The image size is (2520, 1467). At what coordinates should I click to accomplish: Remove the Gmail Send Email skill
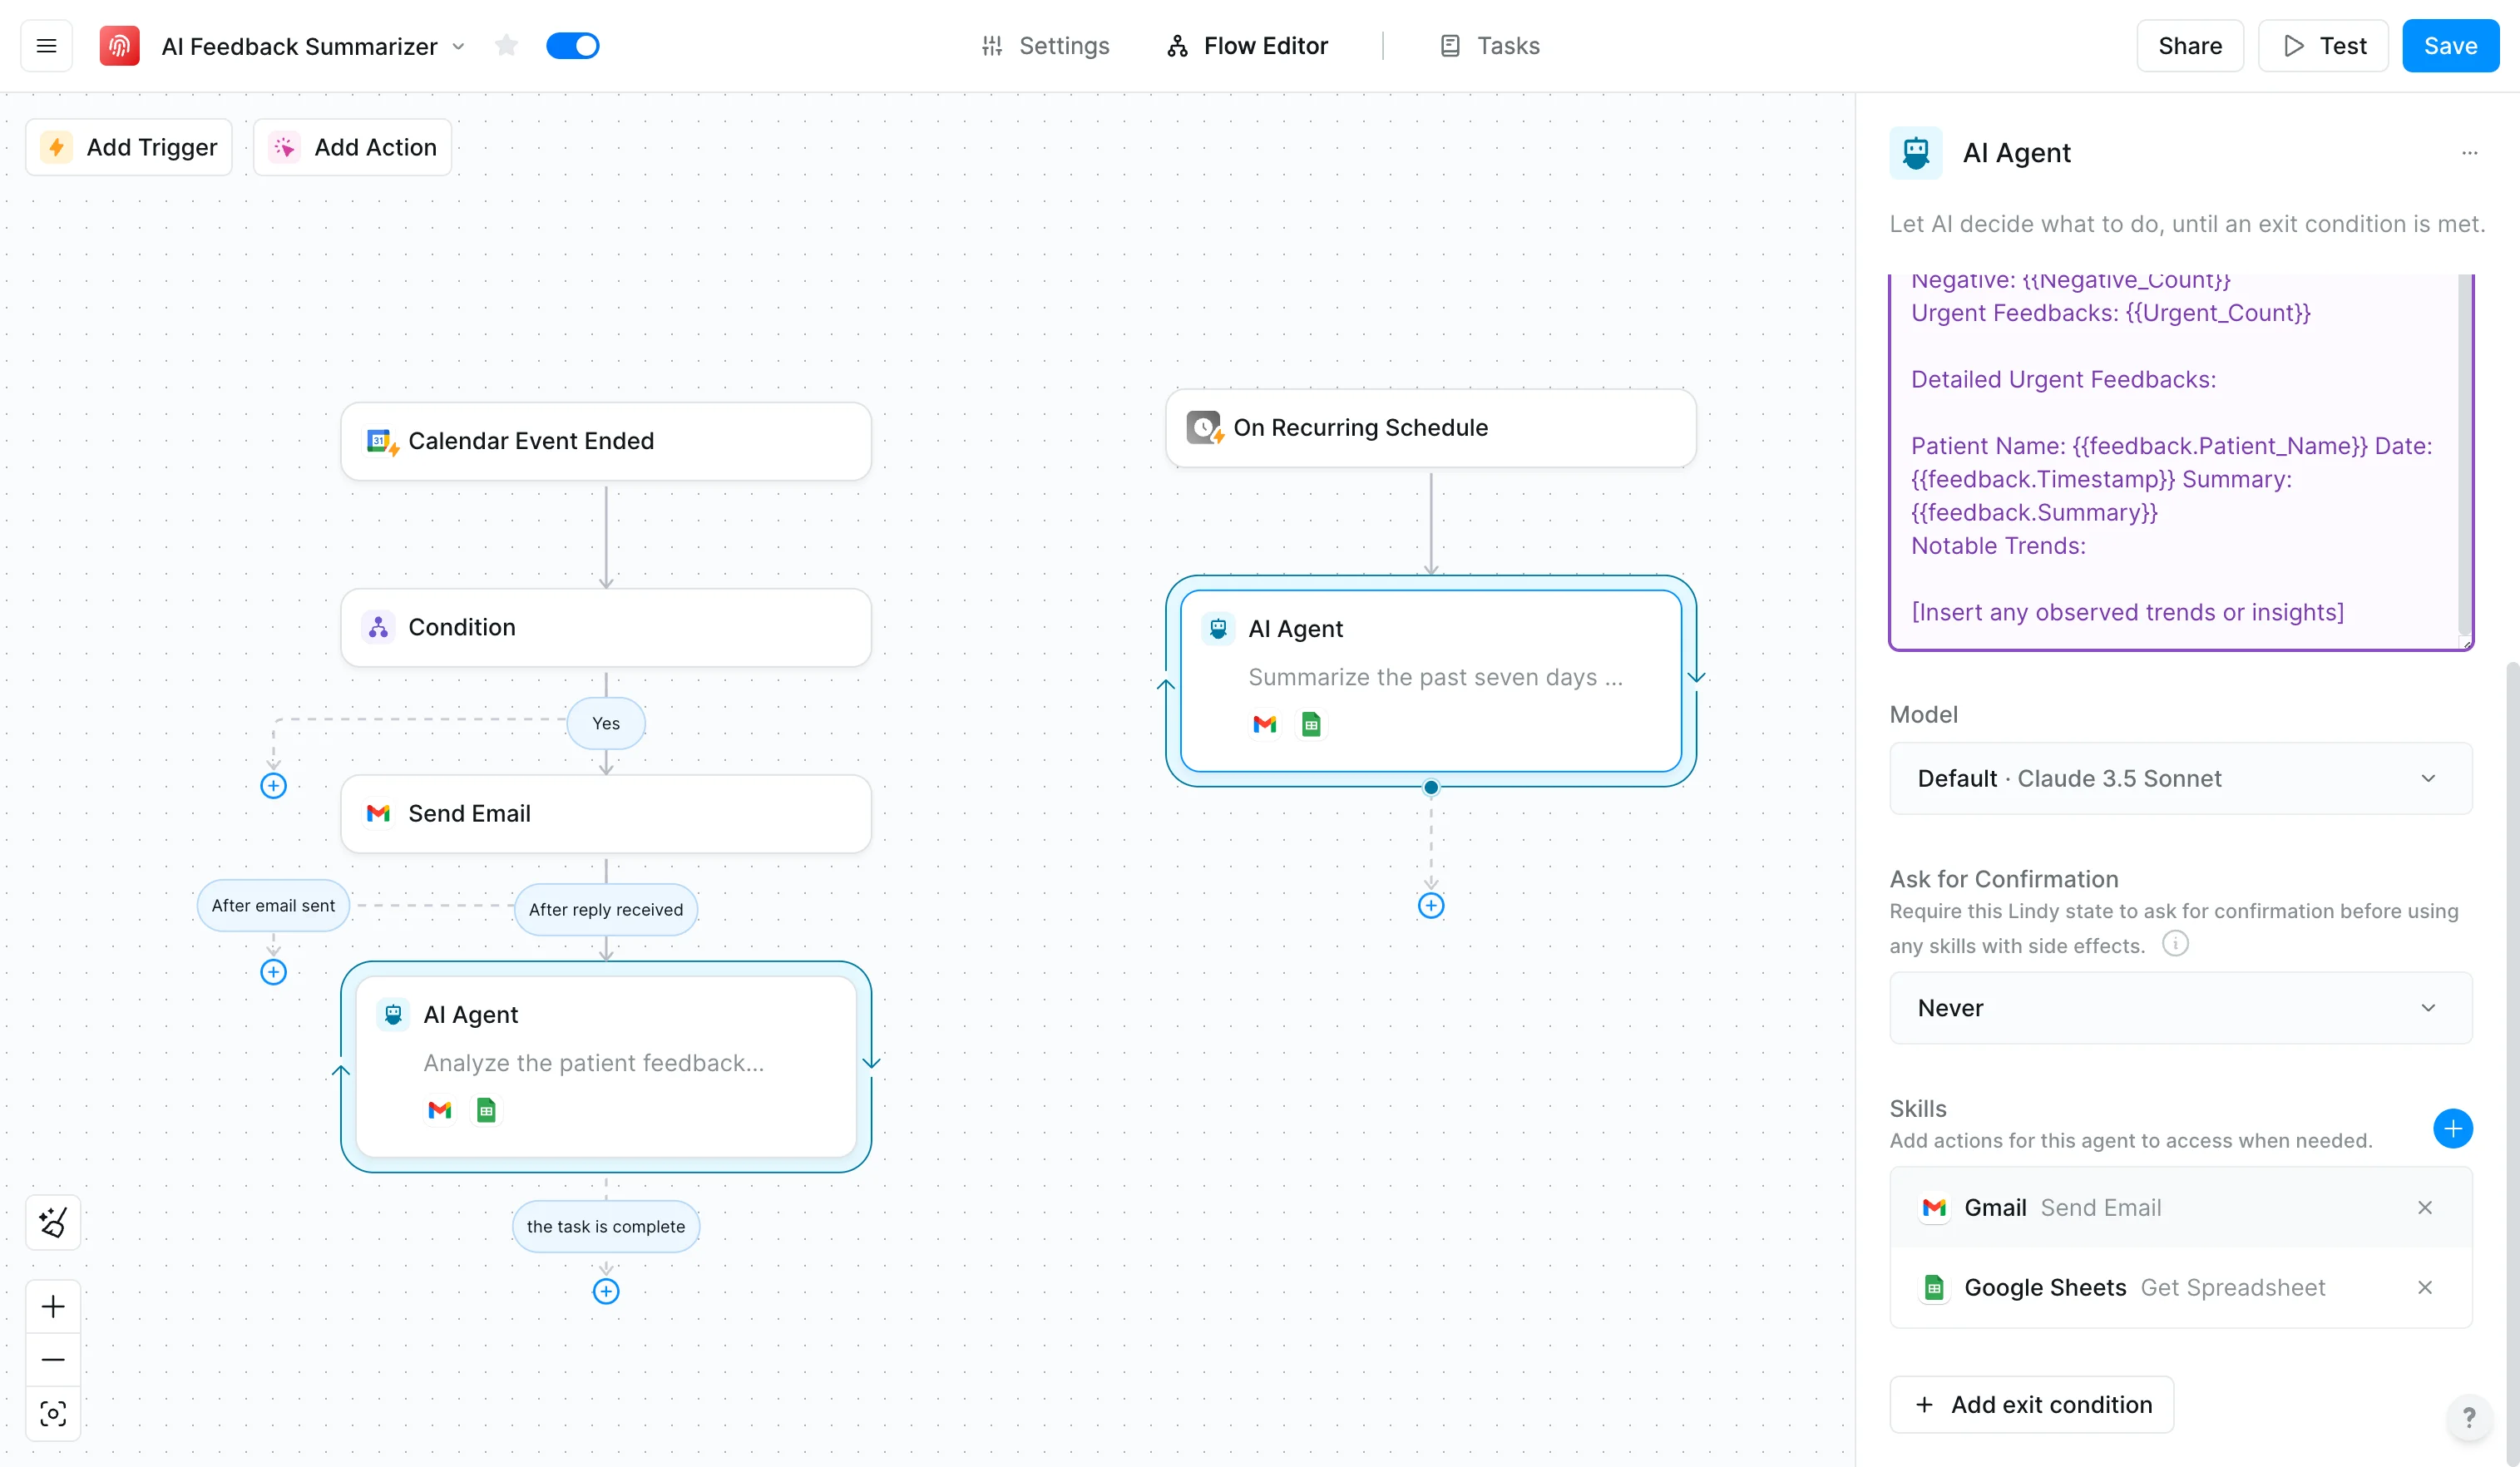tap(2424, 1208)
